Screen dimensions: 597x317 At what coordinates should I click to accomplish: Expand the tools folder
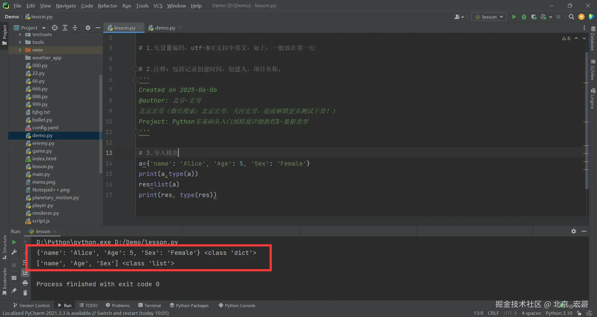[x=20, y=42]
